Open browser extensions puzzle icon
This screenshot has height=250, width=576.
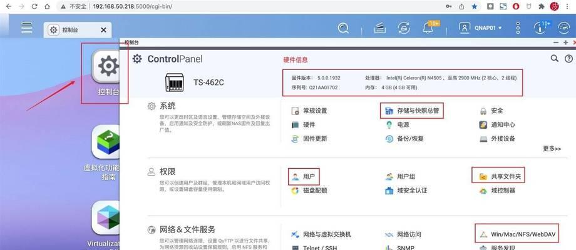pyautogui.click(x=541, y=6)
